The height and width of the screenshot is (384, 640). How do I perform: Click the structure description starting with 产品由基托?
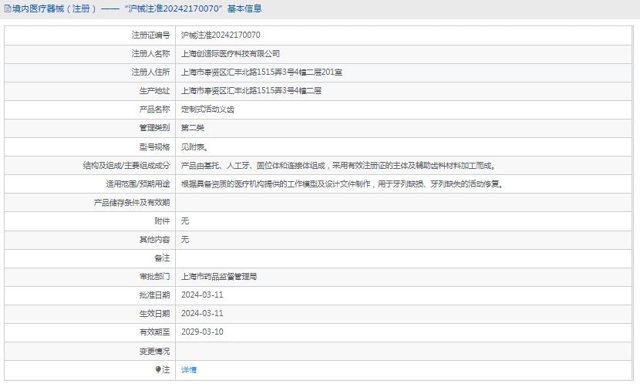338,166
